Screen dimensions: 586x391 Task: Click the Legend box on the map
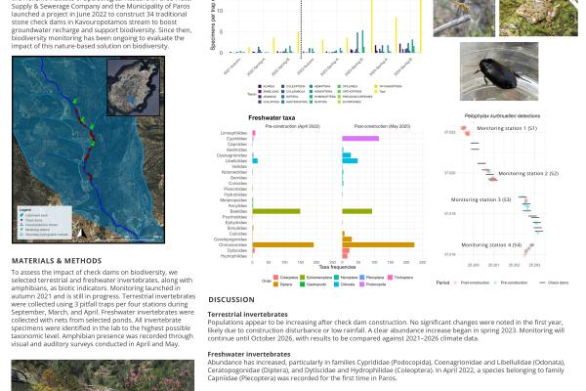coord(45,223)
